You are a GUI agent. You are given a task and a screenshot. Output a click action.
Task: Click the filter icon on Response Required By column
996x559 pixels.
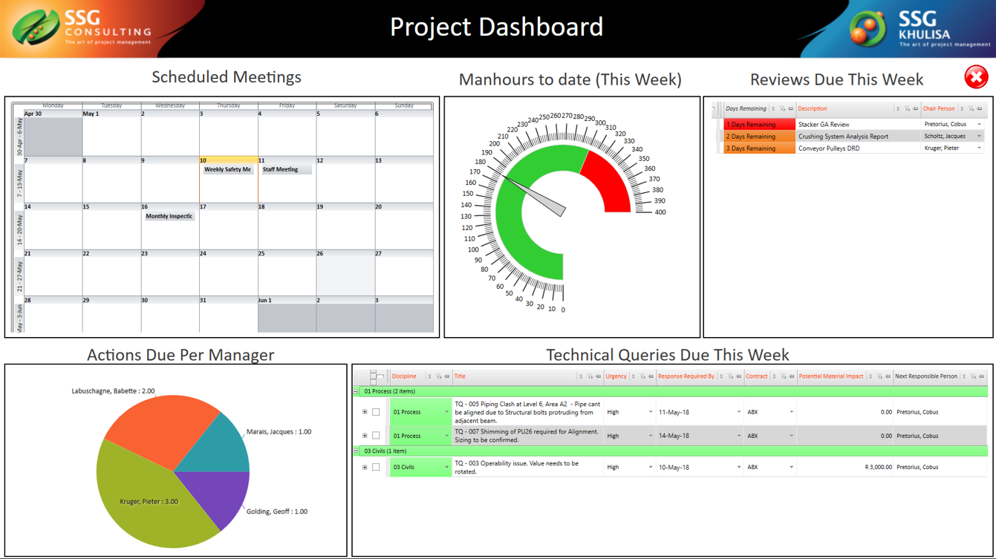[x=729, y=376]
